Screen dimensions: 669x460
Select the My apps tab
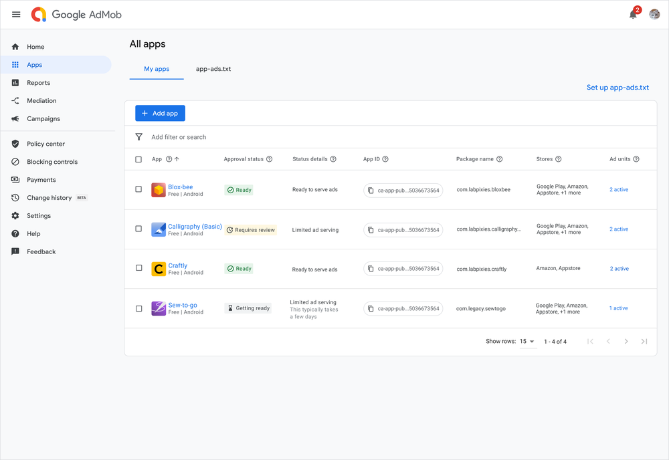pyautogui.click(x=156, y=68)
